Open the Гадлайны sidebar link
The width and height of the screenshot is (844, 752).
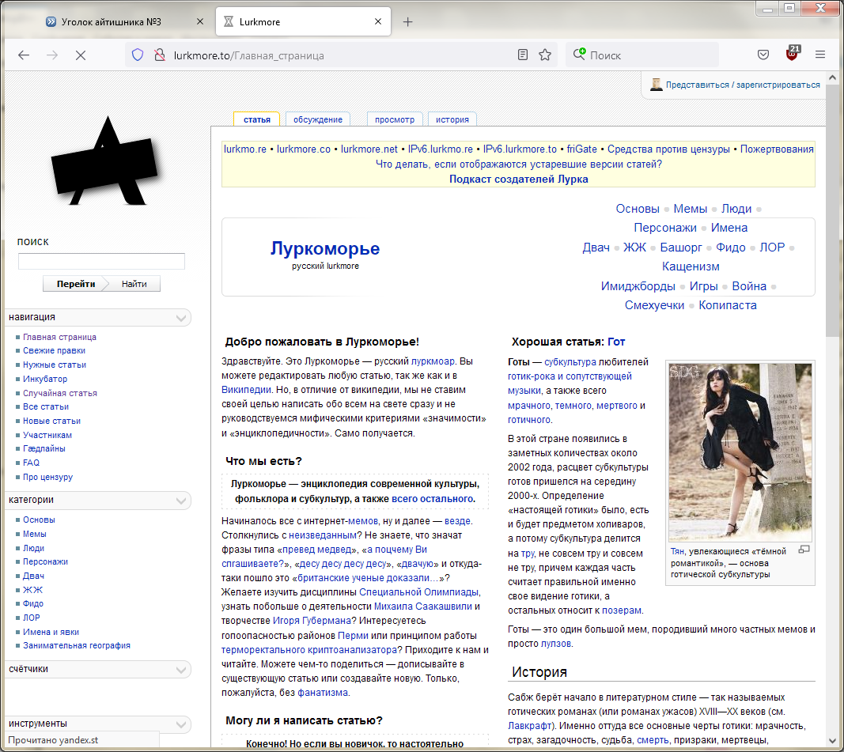point(44,448)
